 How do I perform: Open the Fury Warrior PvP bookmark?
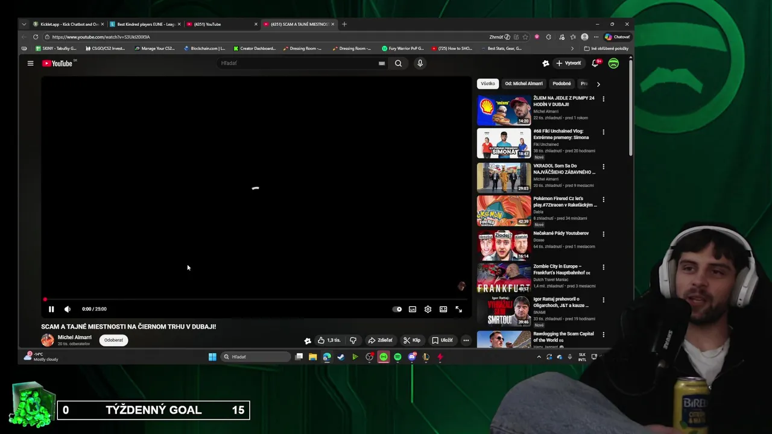click(x=403, y=48)
